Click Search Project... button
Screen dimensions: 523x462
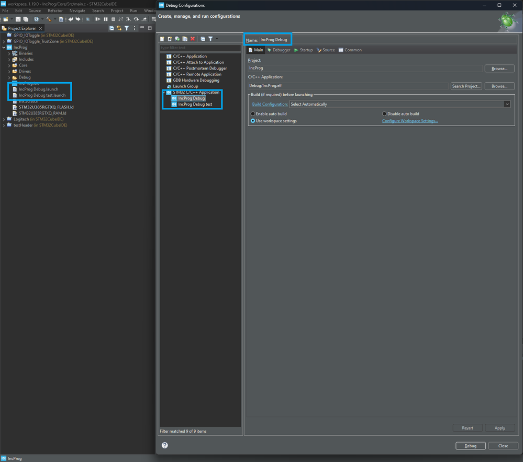[x=466, y=86]
